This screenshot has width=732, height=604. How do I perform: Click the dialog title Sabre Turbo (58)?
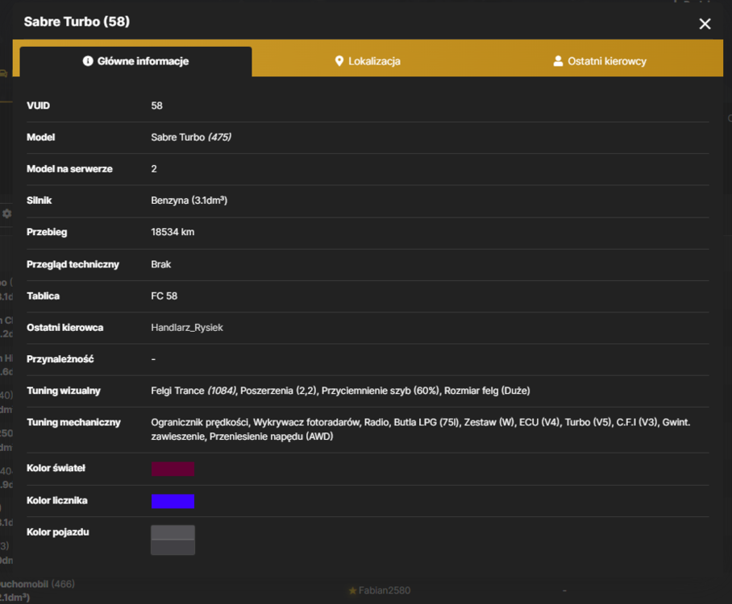point(77,22)
